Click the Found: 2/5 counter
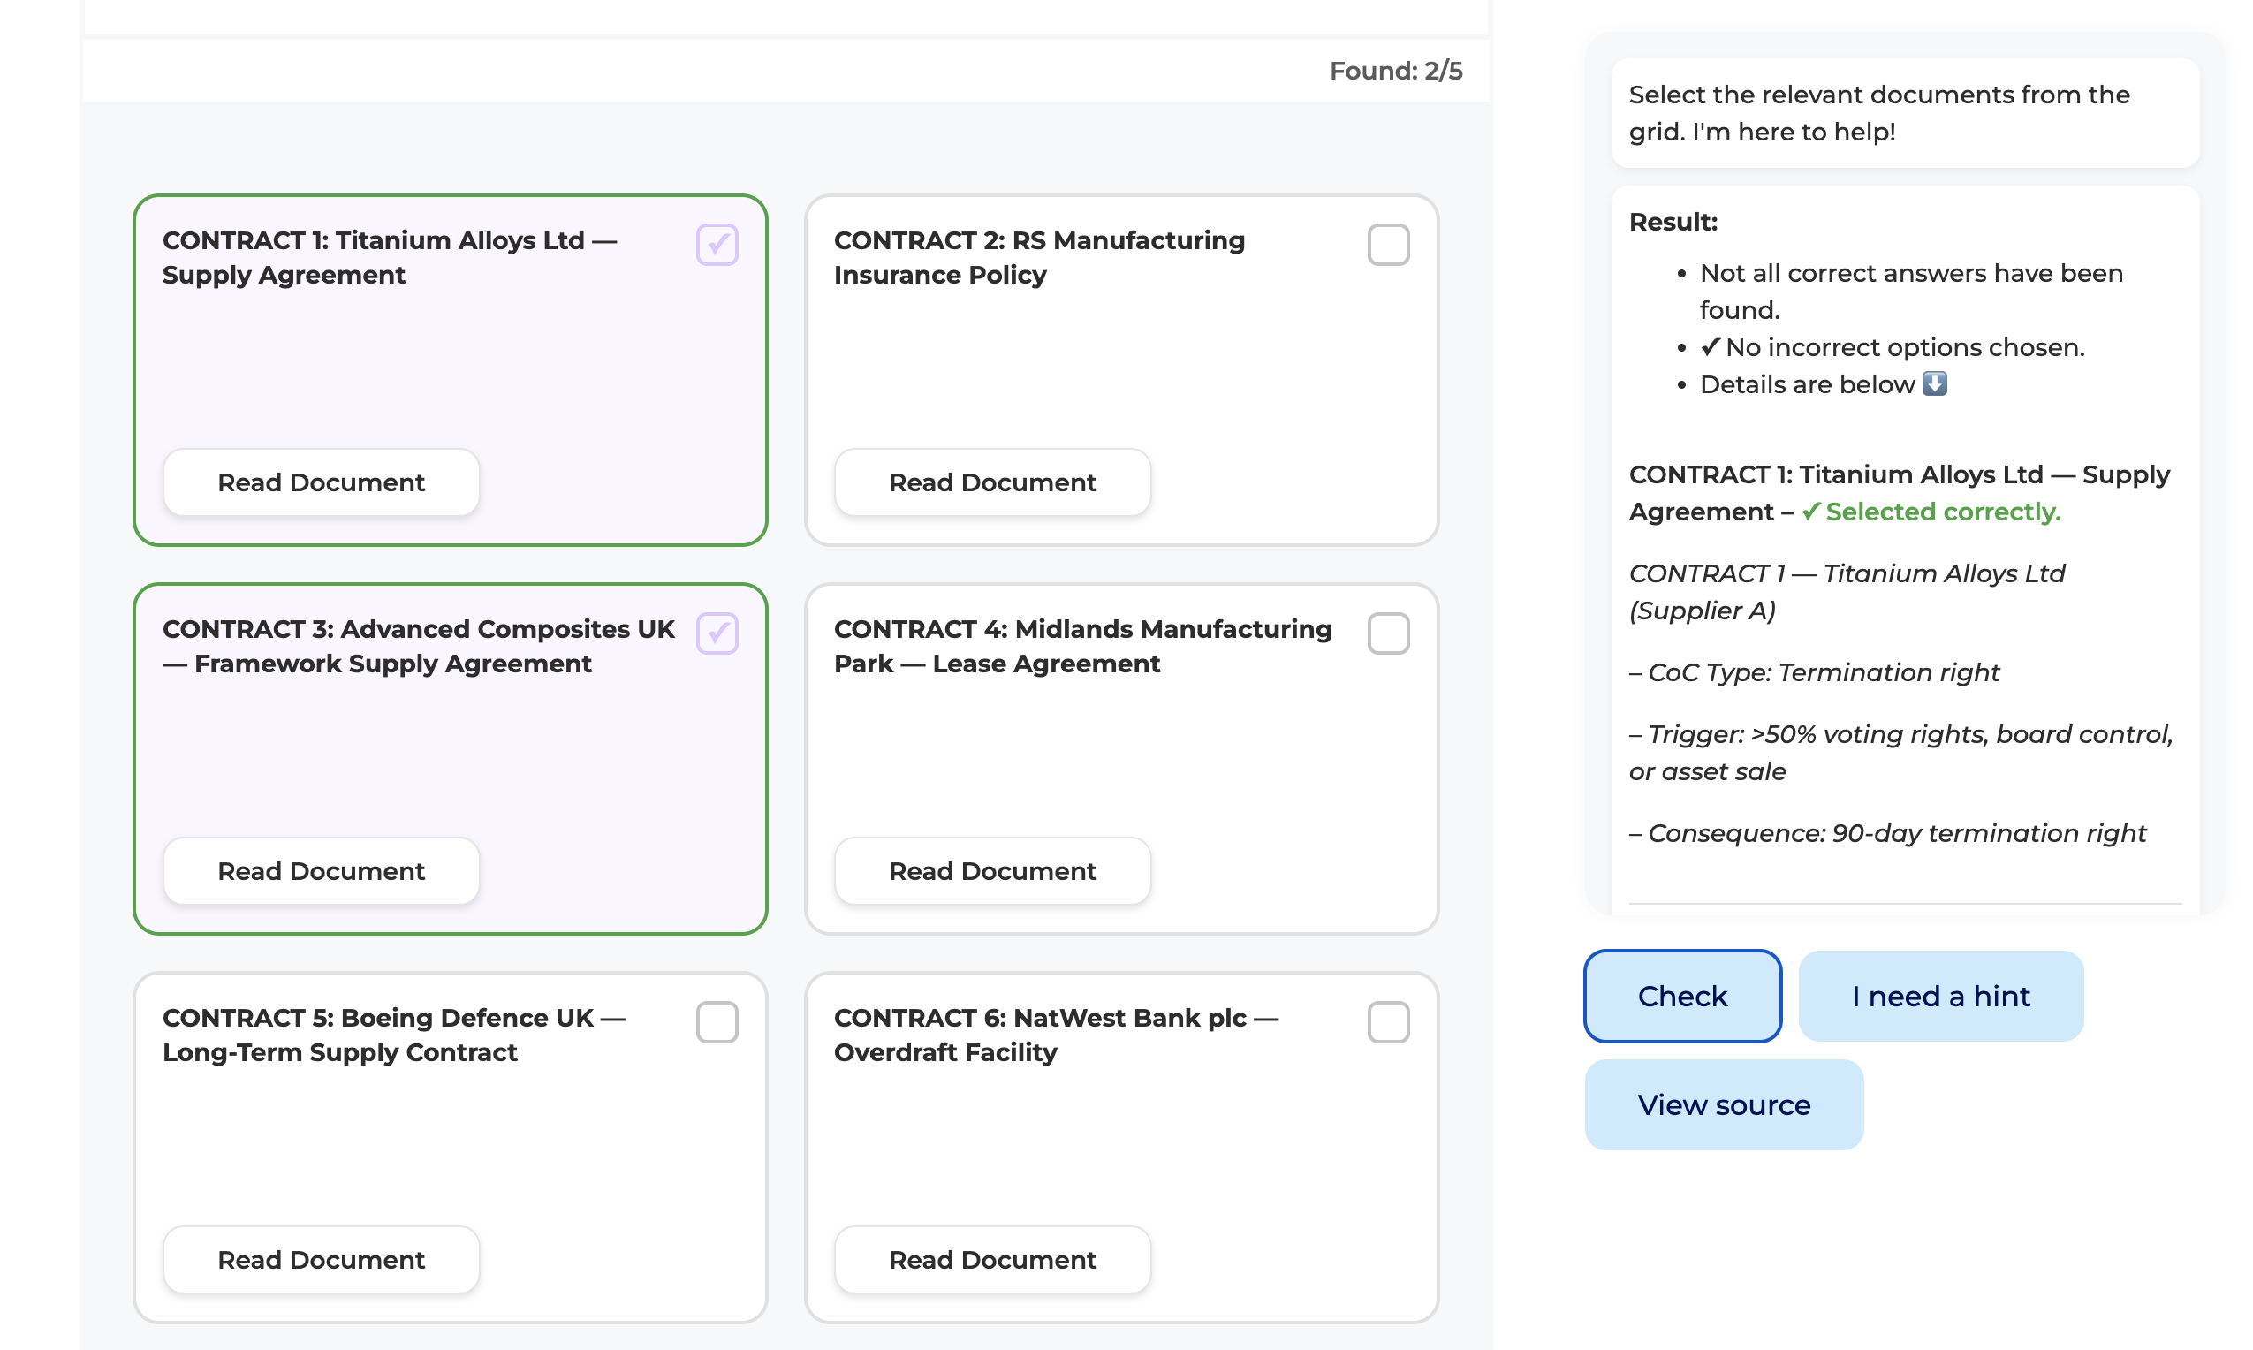The width and height of the screenshot is (2253, 1350). [1395, 71]
